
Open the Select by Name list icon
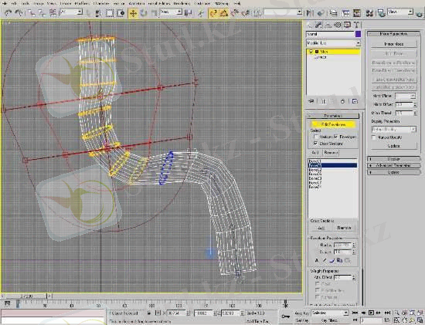[98, 13]
